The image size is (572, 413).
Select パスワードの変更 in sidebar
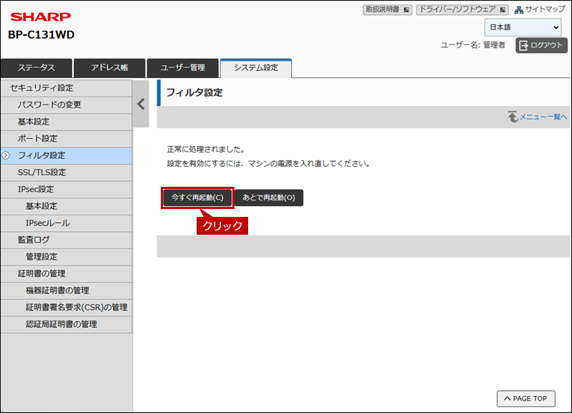(x=49, y=105)
